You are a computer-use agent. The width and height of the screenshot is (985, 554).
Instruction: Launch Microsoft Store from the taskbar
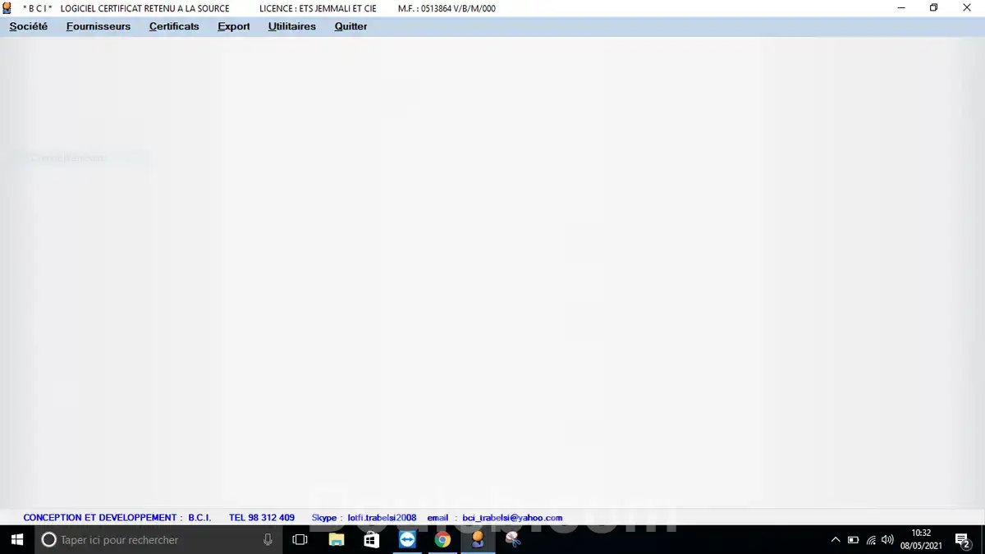371,539
